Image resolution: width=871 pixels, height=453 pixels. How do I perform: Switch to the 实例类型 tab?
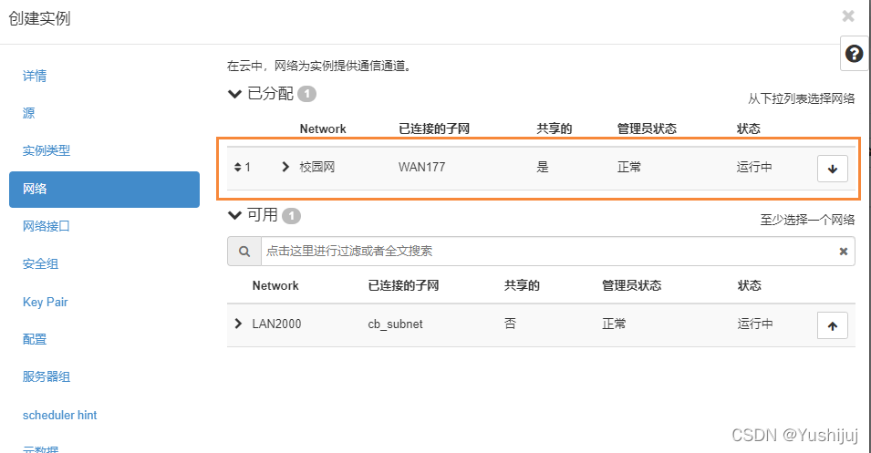47,150
